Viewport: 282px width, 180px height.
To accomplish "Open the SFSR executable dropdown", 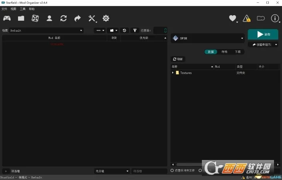I will tap(207, 38).
